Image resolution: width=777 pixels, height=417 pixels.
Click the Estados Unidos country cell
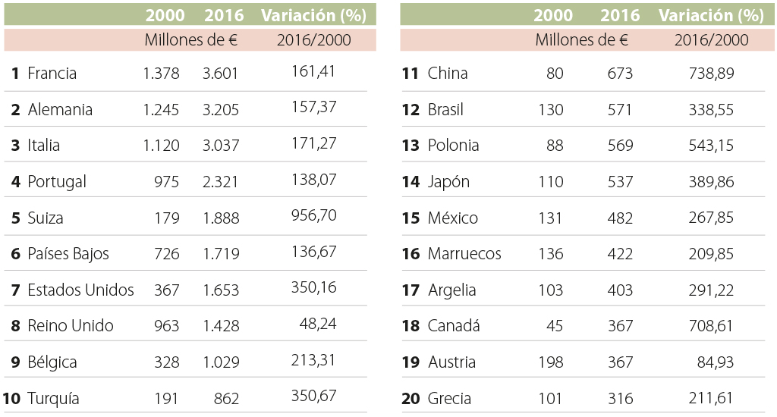pos(80,290)
